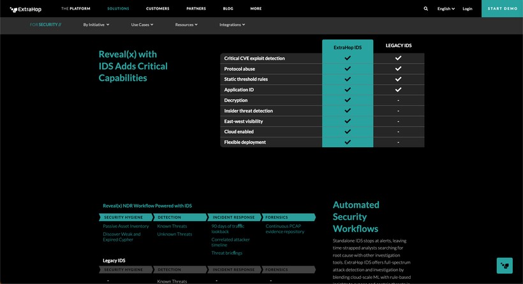523x284 pixels.
Task: Click the teal Detection workflow step
Action: click(180, 217)
